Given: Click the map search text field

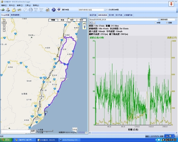Looking at the screenshot, I should [x=15, y=131].
